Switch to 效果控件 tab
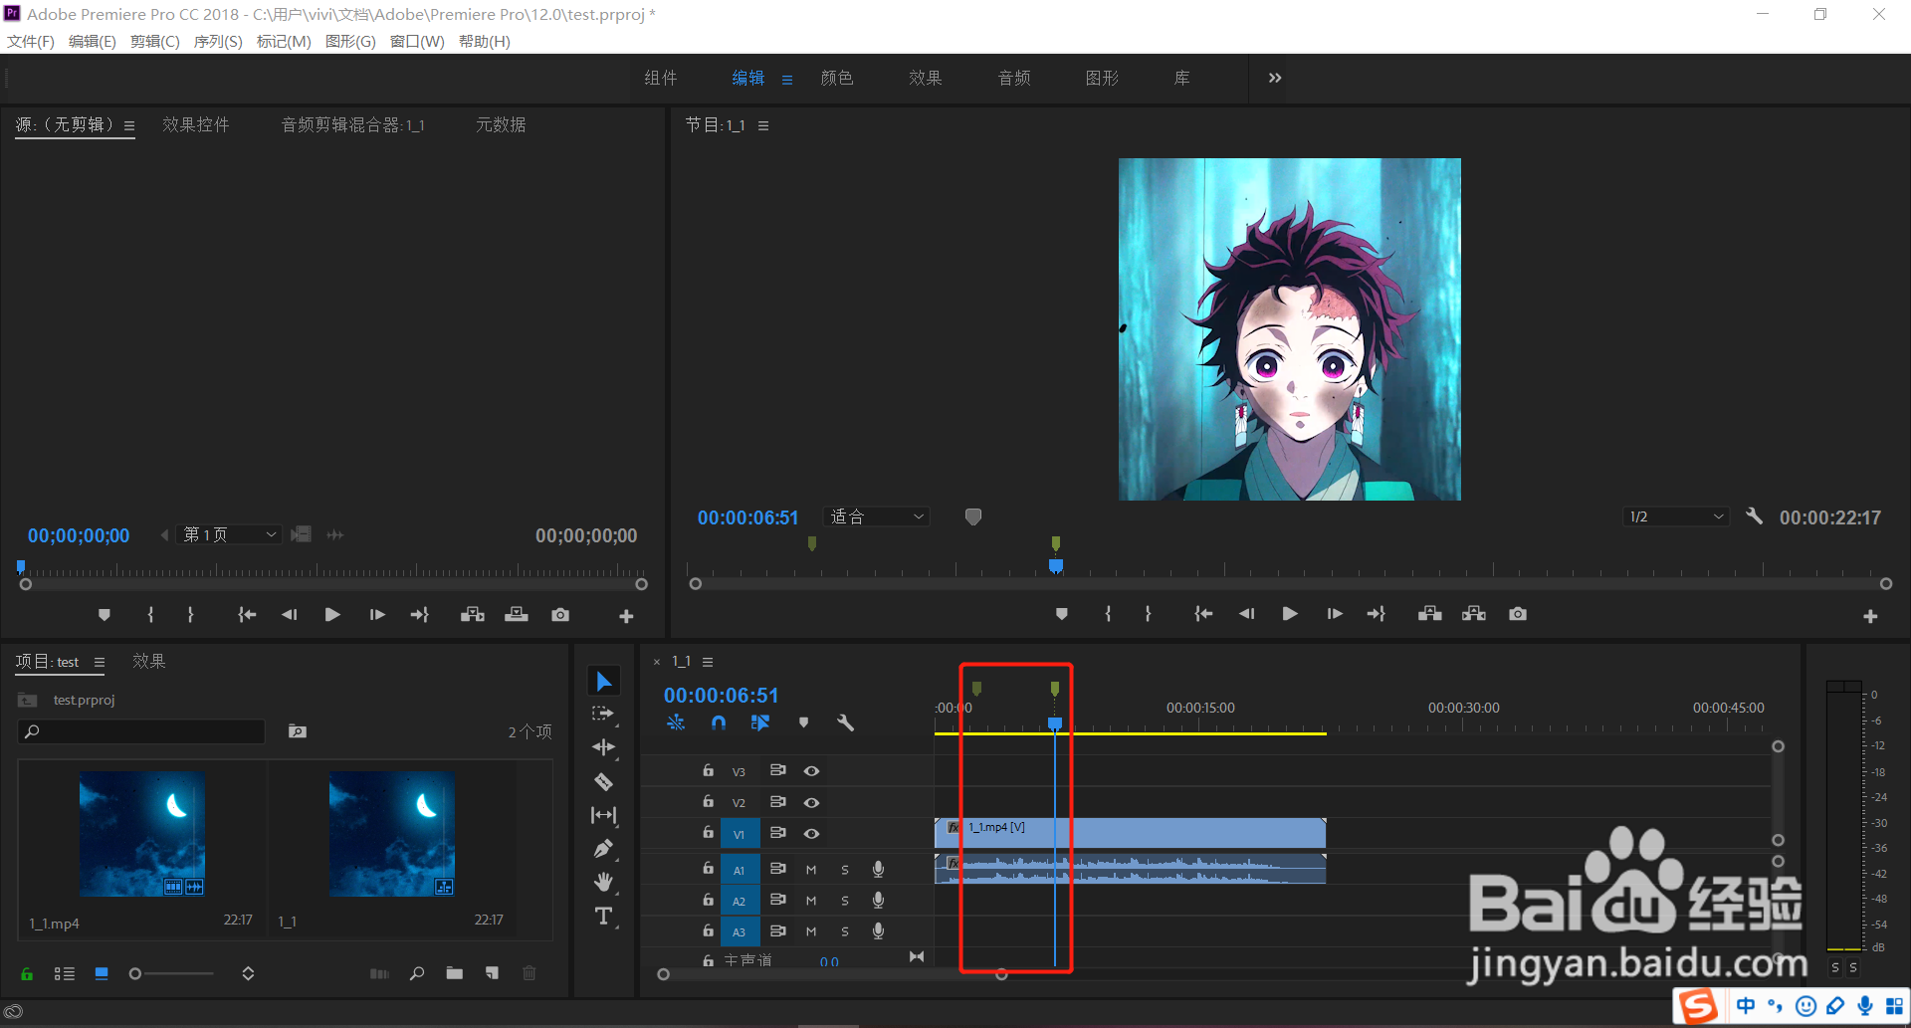This screenshot has width=1911, height=1028. 196,124
